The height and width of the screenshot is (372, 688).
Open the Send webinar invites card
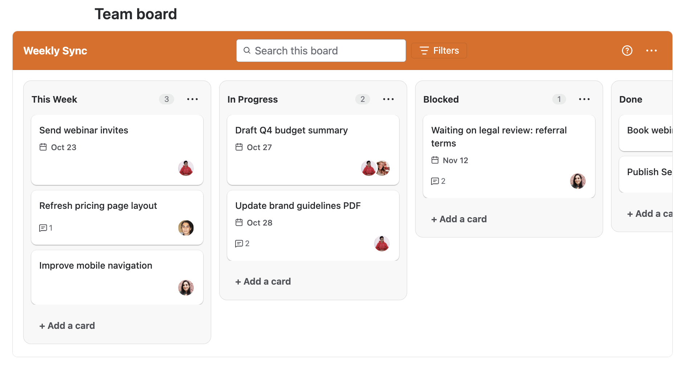(117, 150)
